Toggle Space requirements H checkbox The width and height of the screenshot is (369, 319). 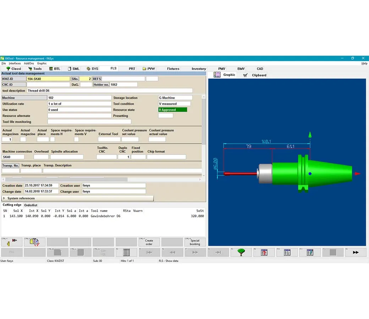coord(53,140)
